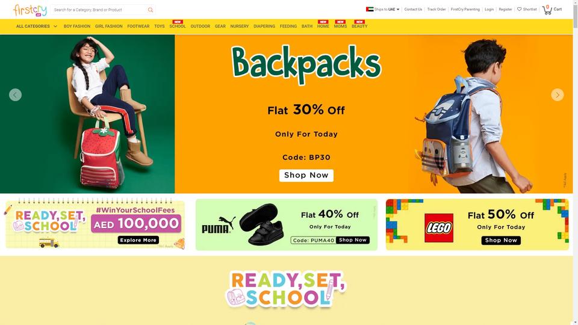
Task: Click the UAE flag icon
Action: tap(369, 9)
